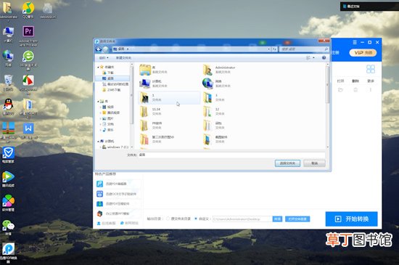
Task: Select Desktop (桌面) in Favorites tree
Action: click(x=112, y=78)
